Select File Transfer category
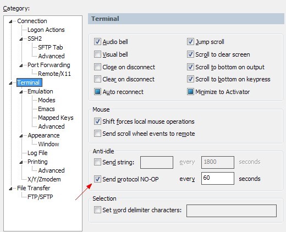Image resolution: width=286 pixels, height=232 pixels. [34, 188]
